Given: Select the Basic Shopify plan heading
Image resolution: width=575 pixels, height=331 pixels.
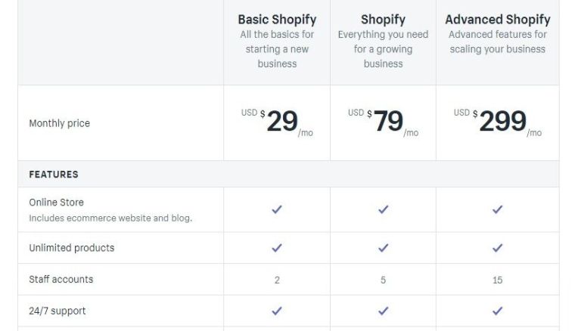Looking at the screenshot, I should (x=277, y=20).
